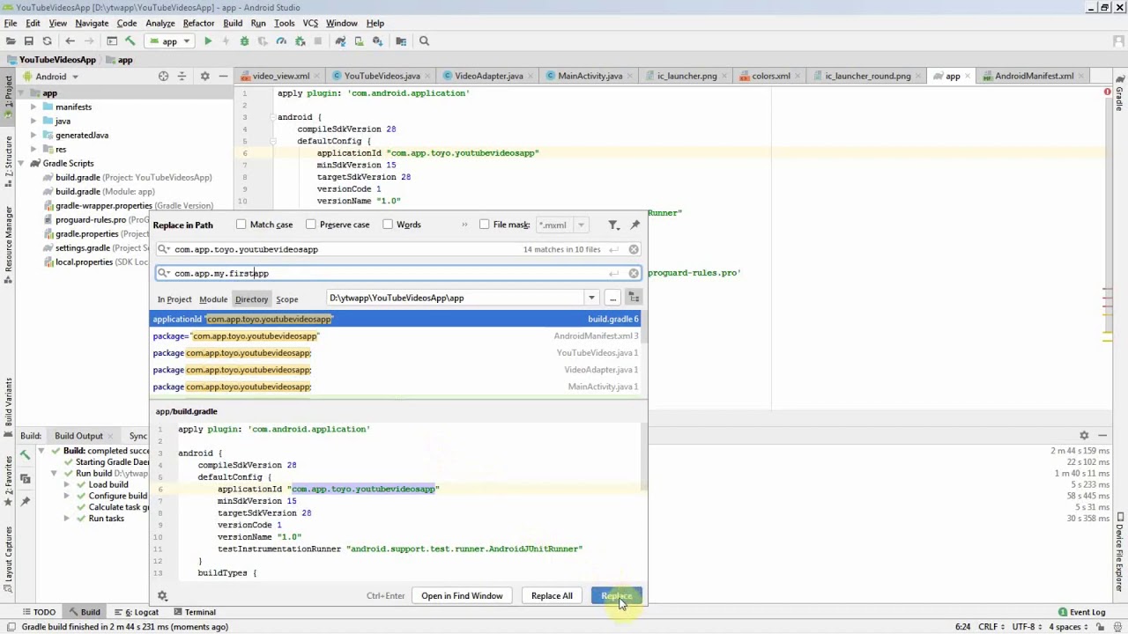Enable File mask checkbox

point(485,225)
